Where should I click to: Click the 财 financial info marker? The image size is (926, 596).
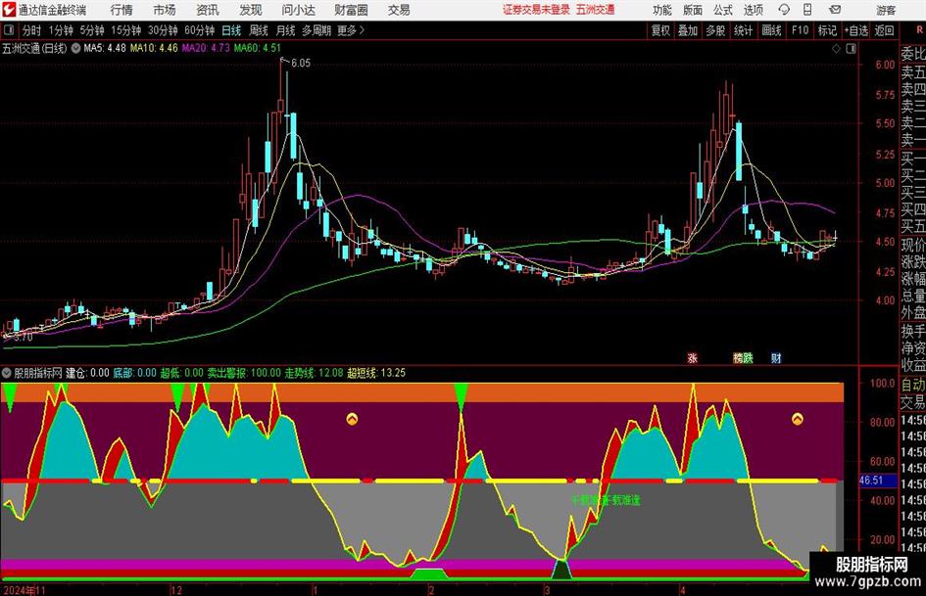[776, 357]
